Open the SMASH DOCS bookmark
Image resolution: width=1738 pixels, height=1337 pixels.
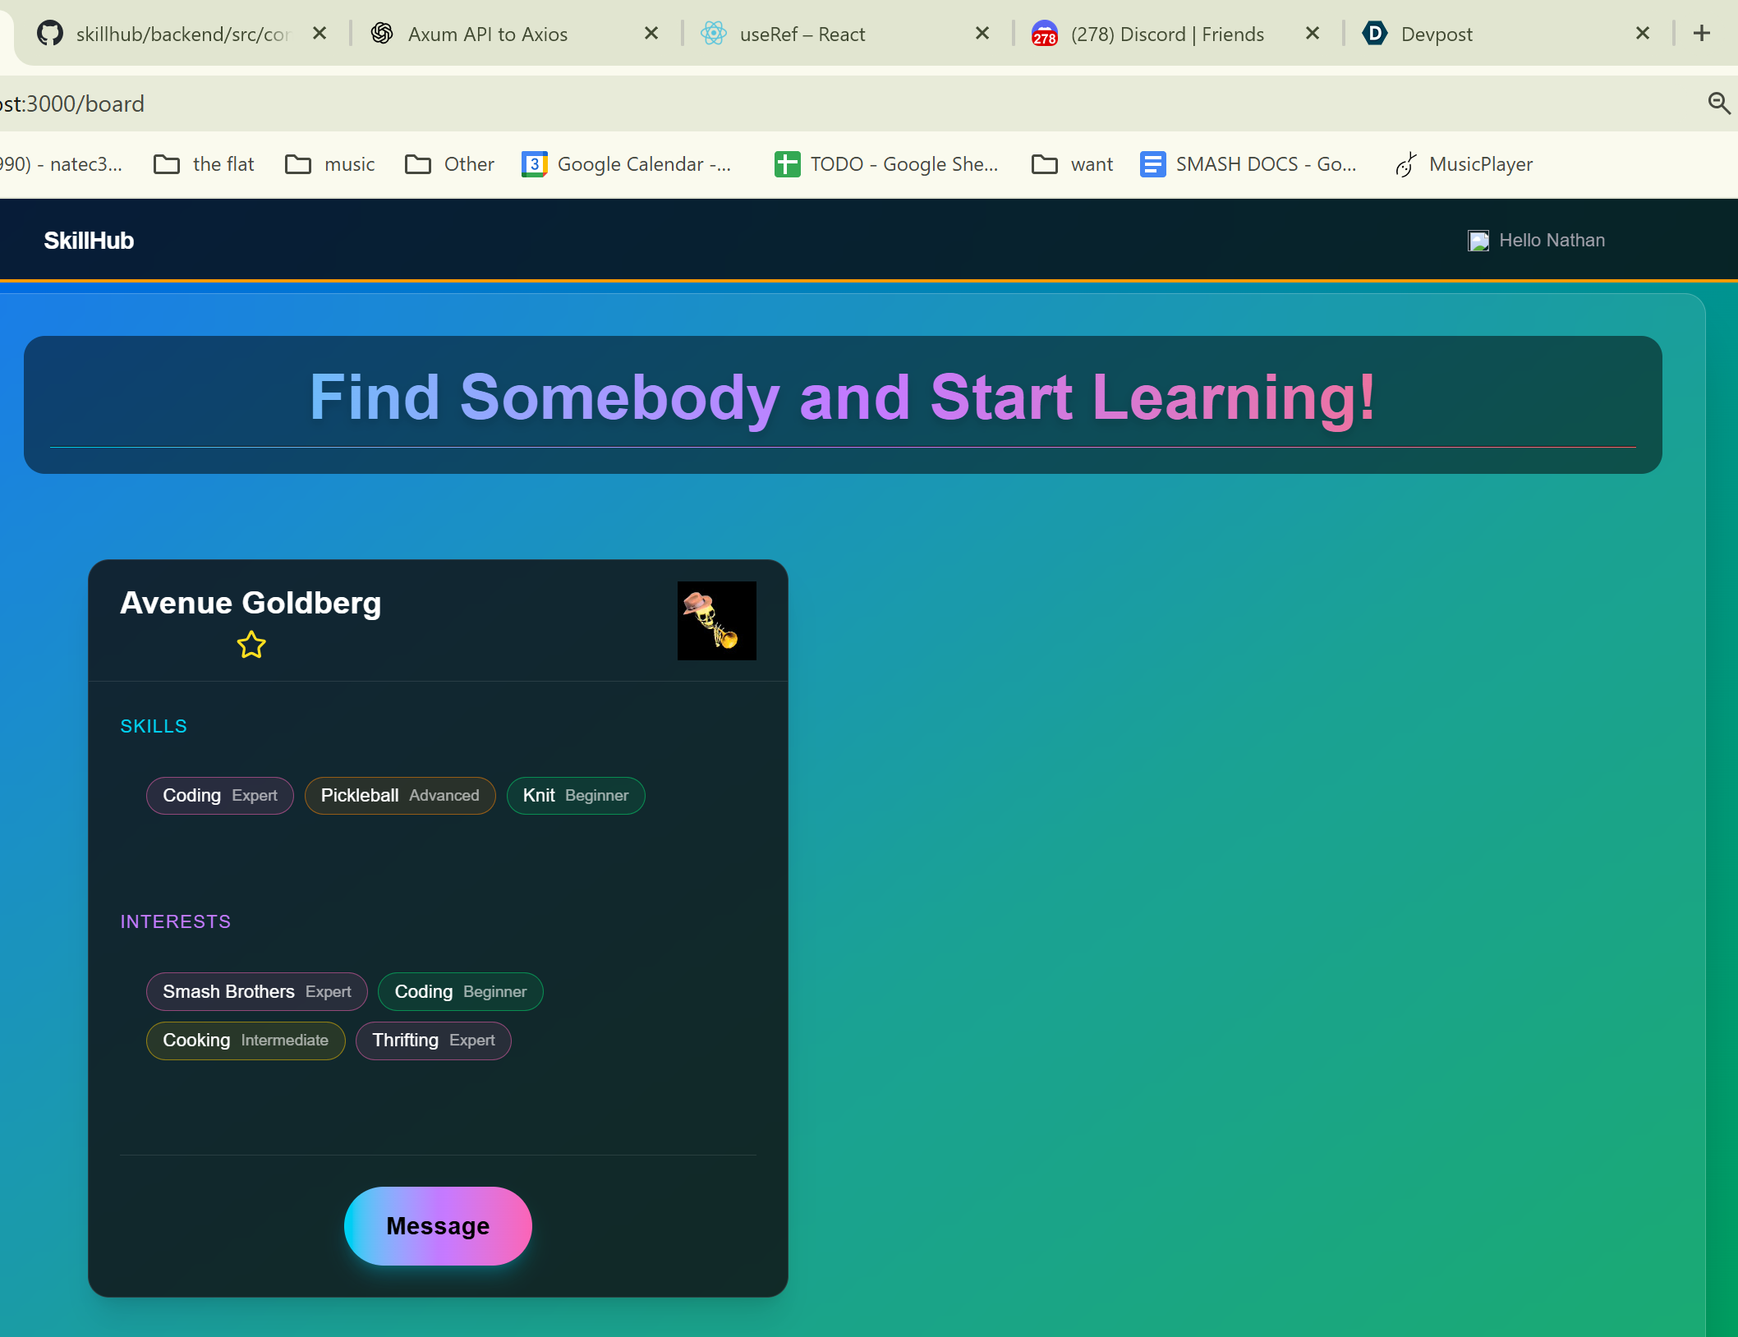tap(1248, 164)
